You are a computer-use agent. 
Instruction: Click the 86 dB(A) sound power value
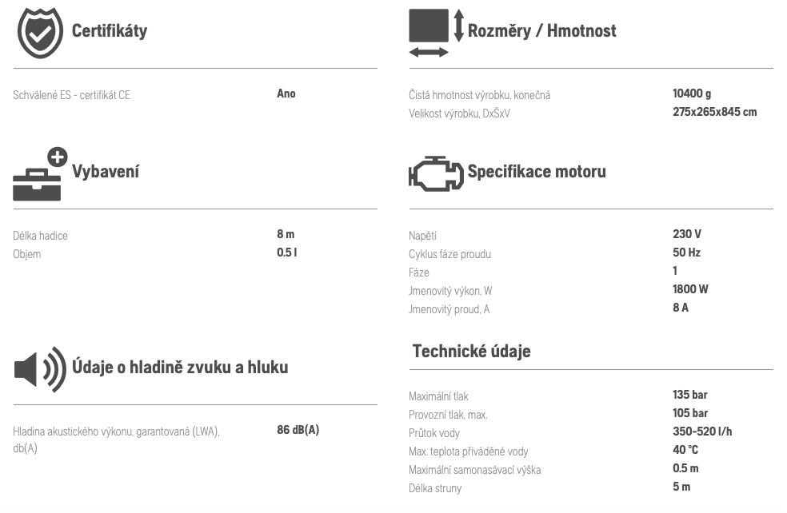click(298, 430)
